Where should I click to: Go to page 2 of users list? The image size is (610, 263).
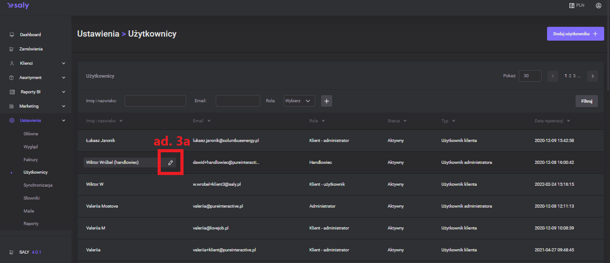[x=570, y=76]
